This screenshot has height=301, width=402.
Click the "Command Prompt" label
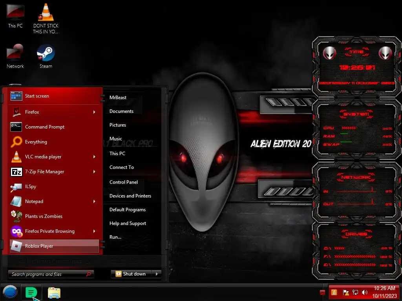coord(45,127)
